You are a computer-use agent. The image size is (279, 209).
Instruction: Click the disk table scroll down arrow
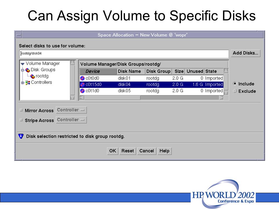226,93
